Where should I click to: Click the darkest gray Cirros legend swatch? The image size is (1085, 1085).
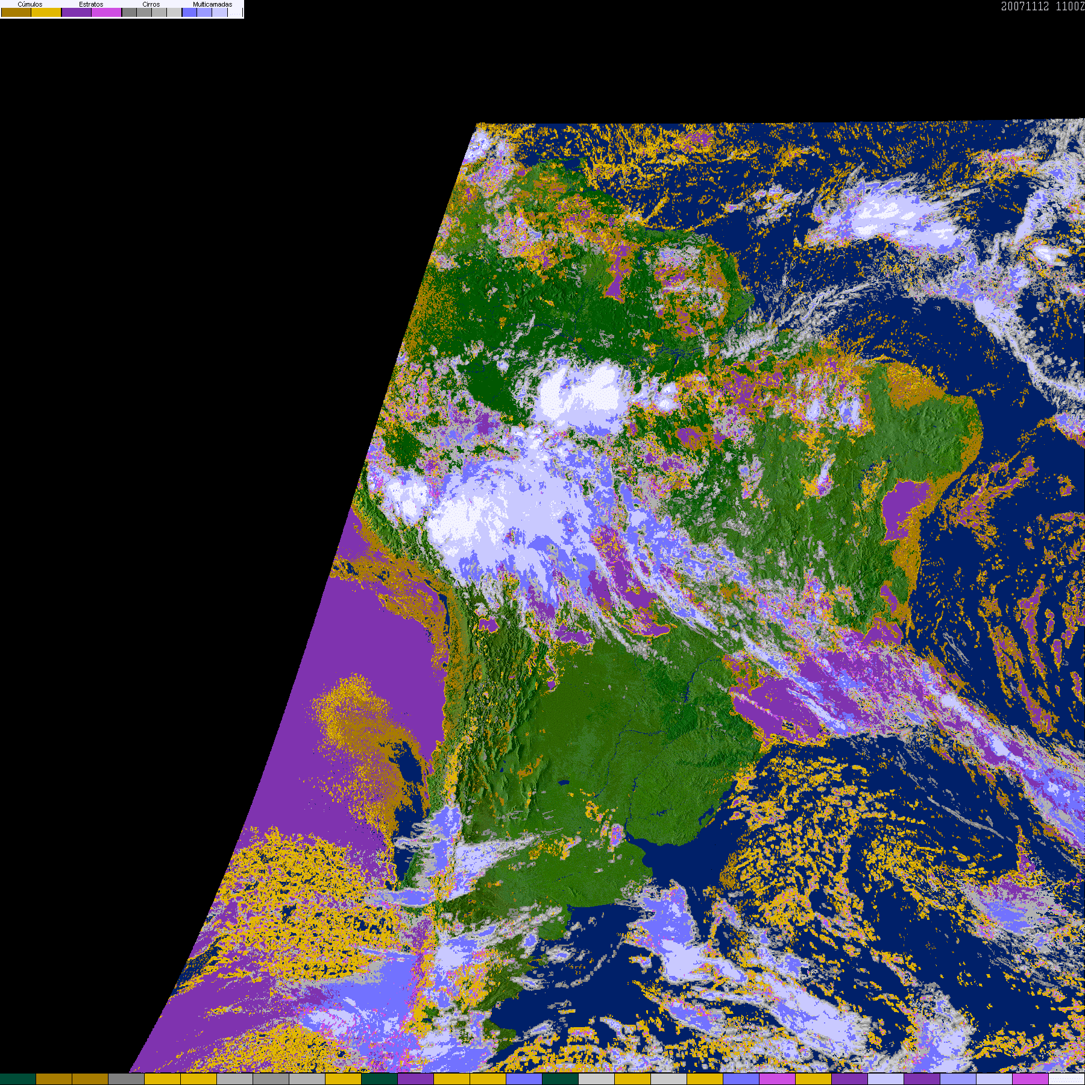pos(129,12)
